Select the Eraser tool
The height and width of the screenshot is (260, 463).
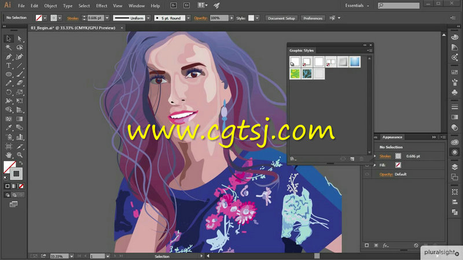[x=20, y=83]
